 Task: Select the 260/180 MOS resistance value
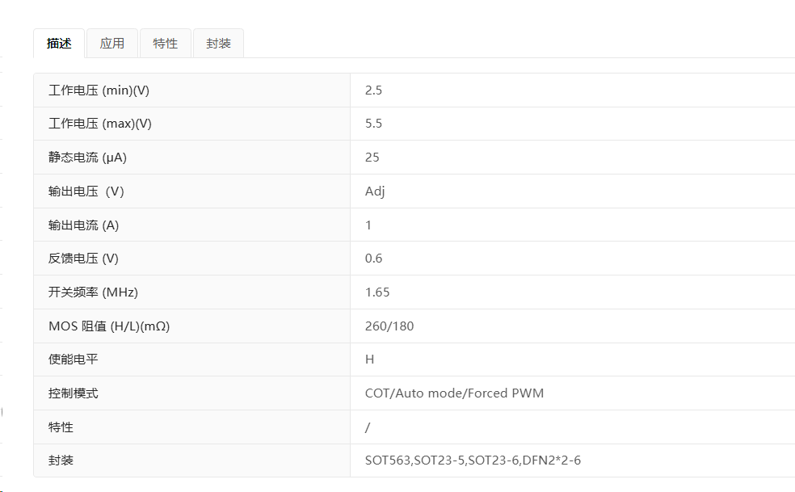pos(389,326)
